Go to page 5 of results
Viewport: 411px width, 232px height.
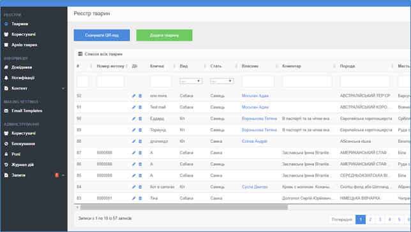coord(400,219)
